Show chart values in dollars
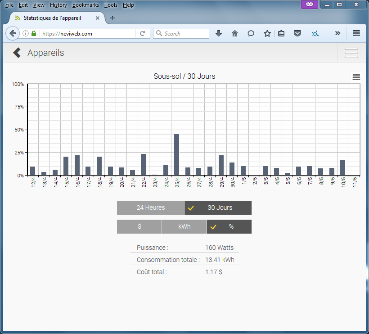This screenshot has width=369, height=334. tap(139, 226)
